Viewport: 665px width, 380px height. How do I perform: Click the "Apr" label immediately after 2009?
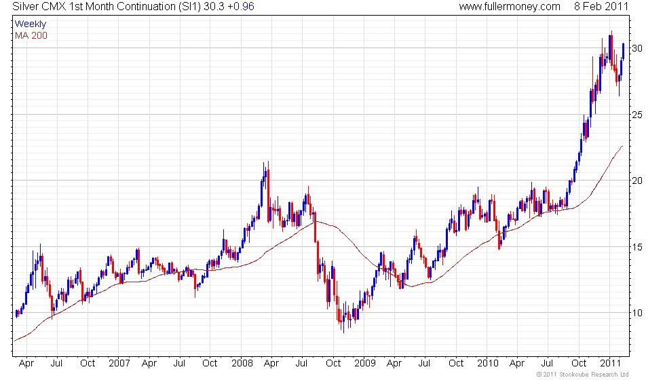tap(394, 364)
